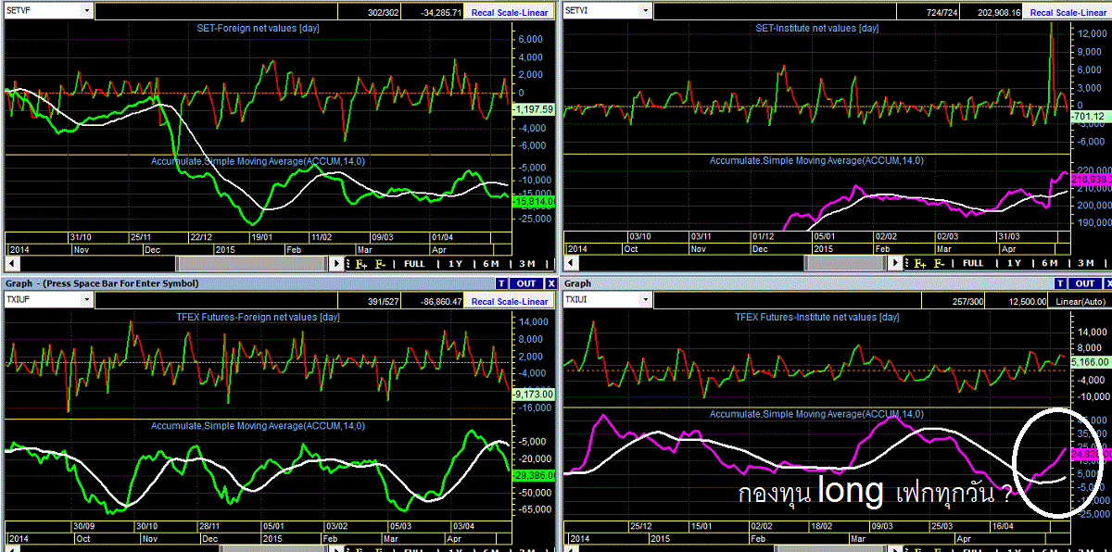Click OUT button on TXIUF graph
The width and height of the screenshot is (1112, 552).
526,283
